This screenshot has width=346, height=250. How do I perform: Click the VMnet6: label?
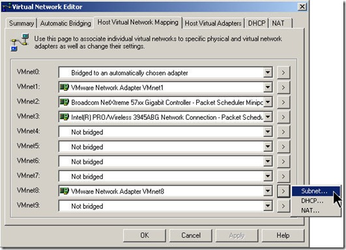tap(29, 161)
